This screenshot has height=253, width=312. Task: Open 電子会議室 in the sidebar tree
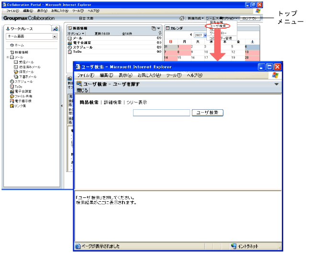(x=23, y=91)
